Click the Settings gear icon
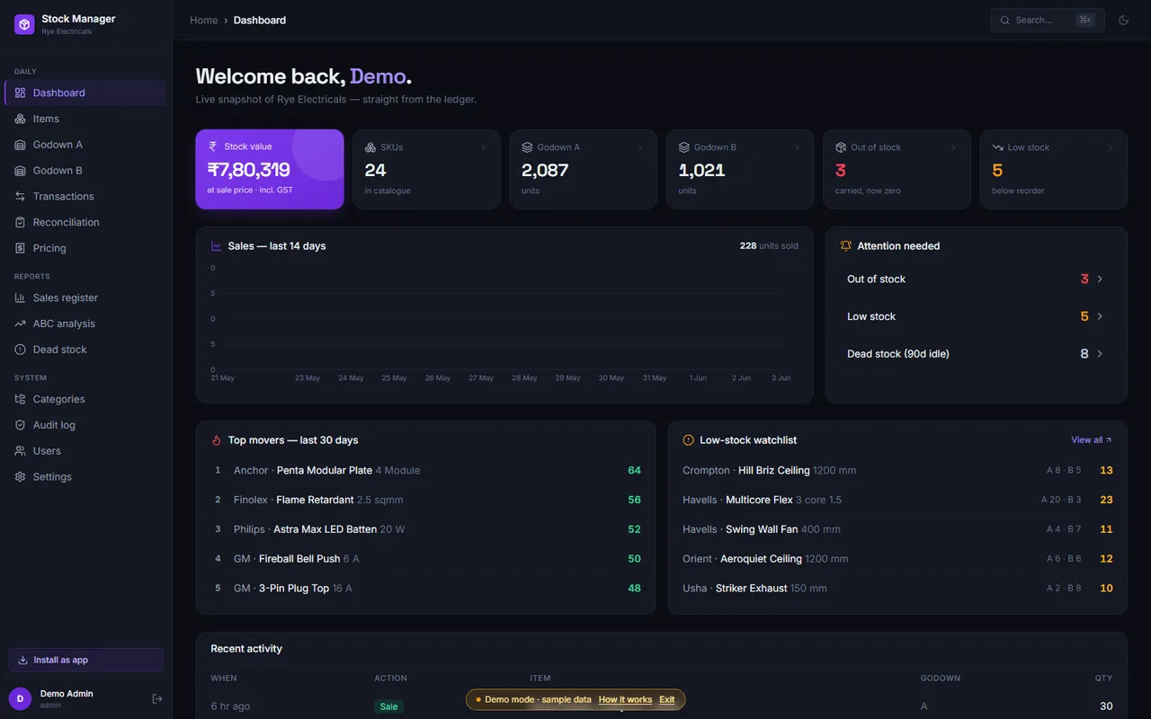The height and width of the screenshot is (719, 1151). coord(20,477)
